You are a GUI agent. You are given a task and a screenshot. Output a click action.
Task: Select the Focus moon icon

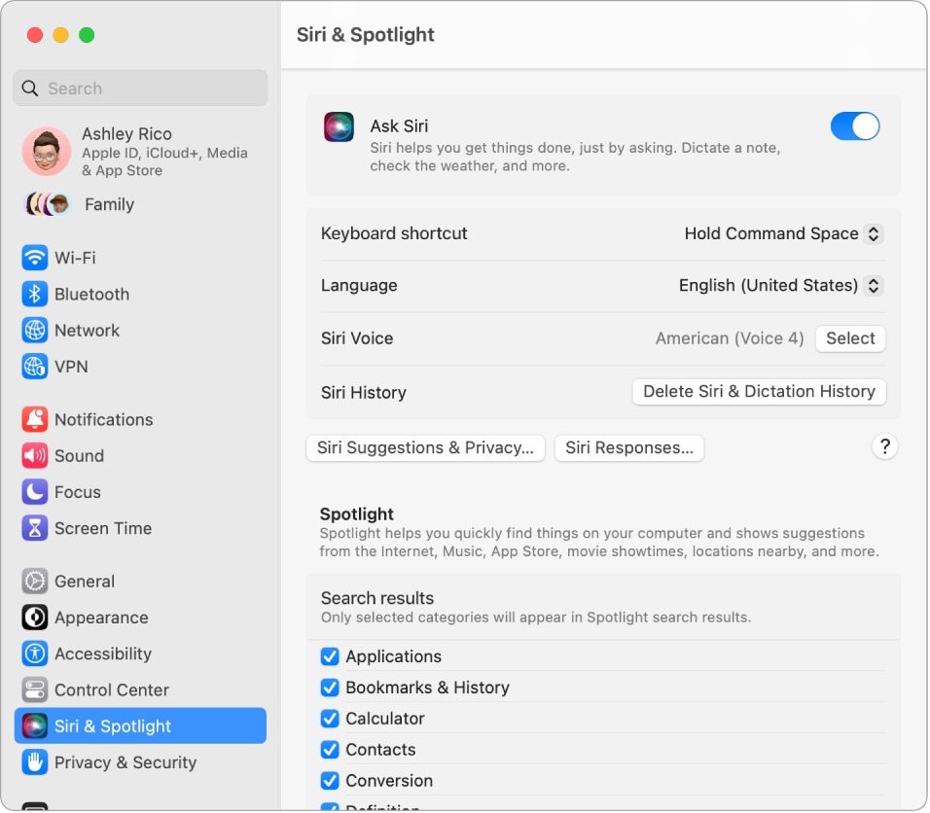[x=34, y=492]
